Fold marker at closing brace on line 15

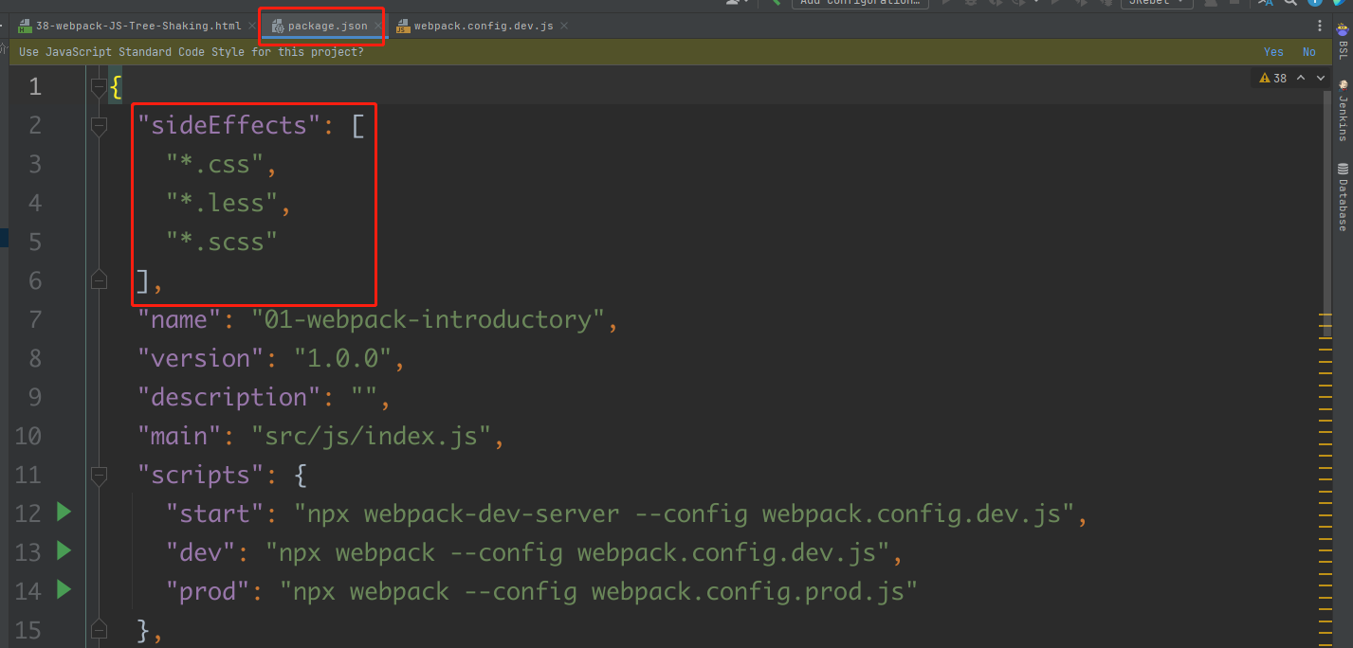98,629
